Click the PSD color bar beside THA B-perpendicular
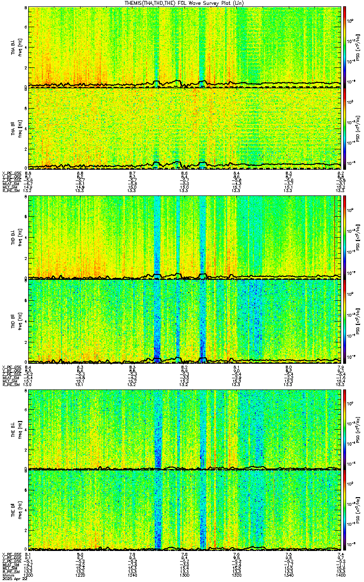The height and width of the screenshot is (582, 364). point(345,47)
